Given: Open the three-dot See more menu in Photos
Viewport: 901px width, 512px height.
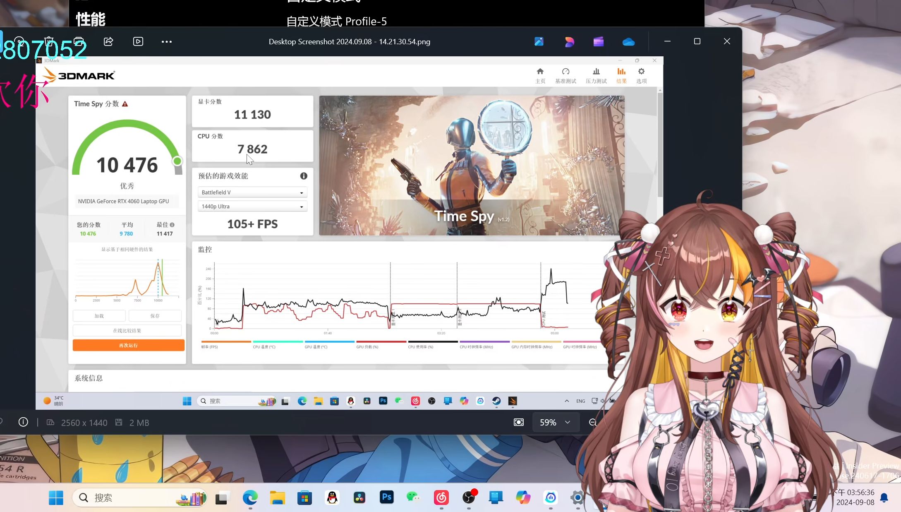Looking at the screenshot, I should click(x=167, y=41).
